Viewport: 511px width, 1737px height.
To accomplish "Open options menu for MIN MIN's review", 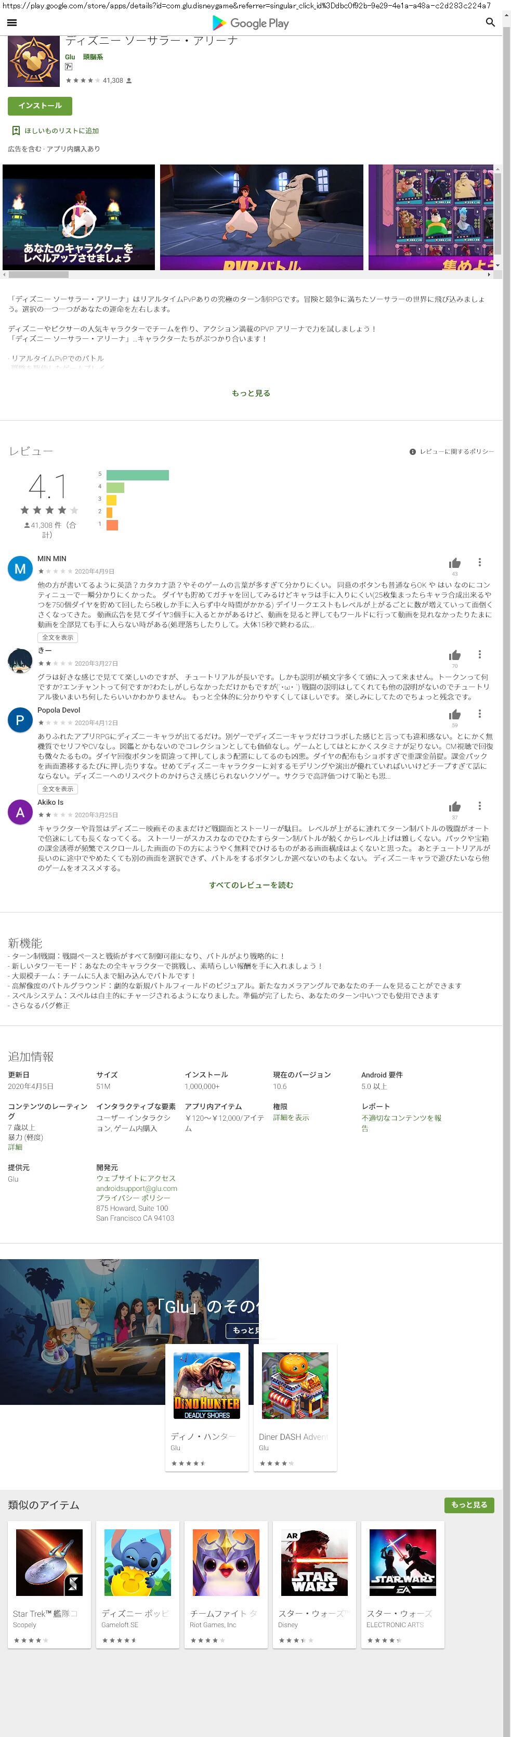I will point(479,562).
